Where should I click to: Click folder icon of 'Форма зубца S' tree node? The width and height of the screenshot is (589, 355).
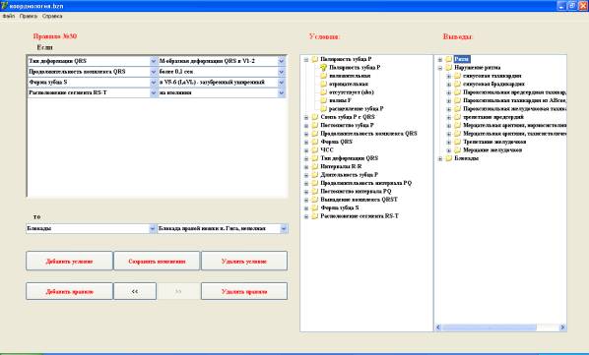tap(315, 207)
